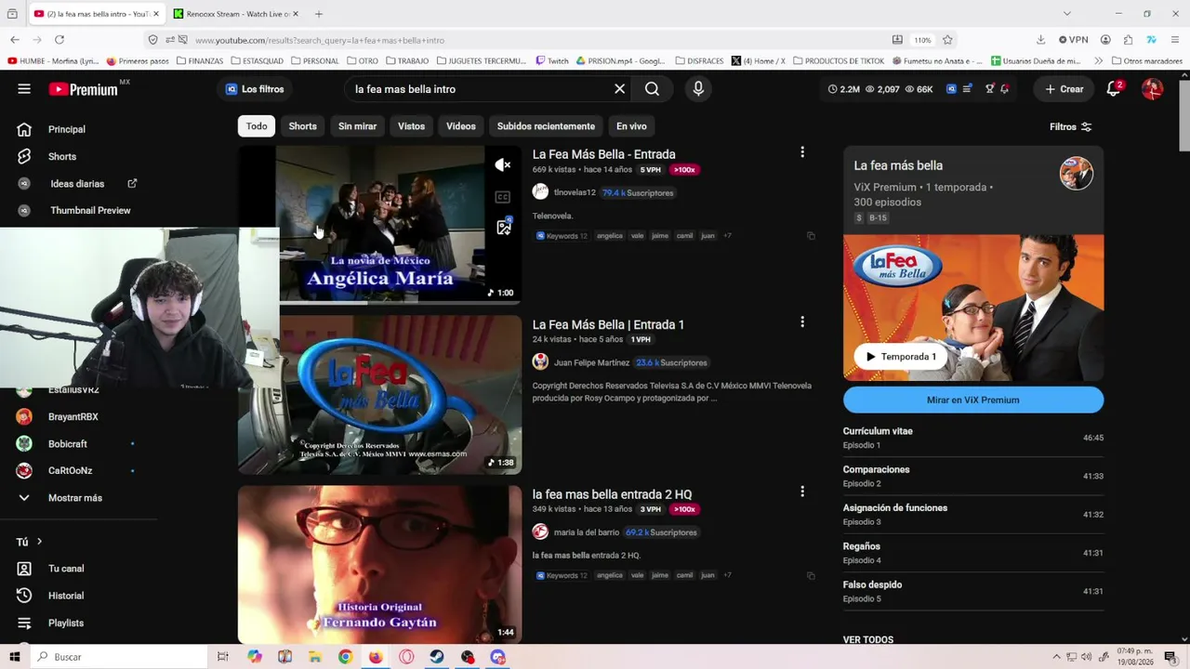This screenshot has width=1190, height=669.
Task: Open more options for la fea mas bella entrada 2 HQ
Action: [x=802, y=492]
